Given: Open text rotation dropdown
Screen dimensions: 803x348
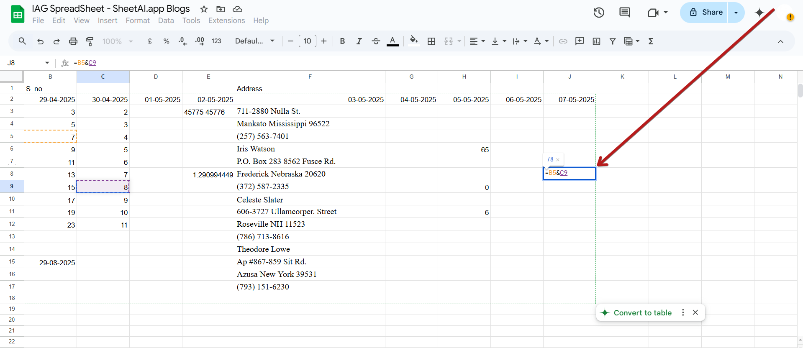Looking at the screenshot, I should pyautogui.click(x=541, y=41).
